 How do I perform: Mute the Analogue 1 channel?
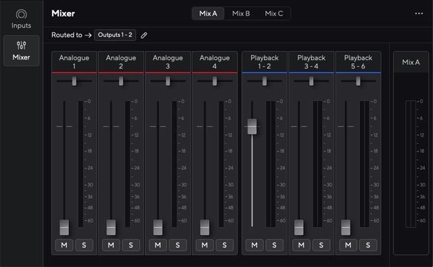[x=64, y=245]
